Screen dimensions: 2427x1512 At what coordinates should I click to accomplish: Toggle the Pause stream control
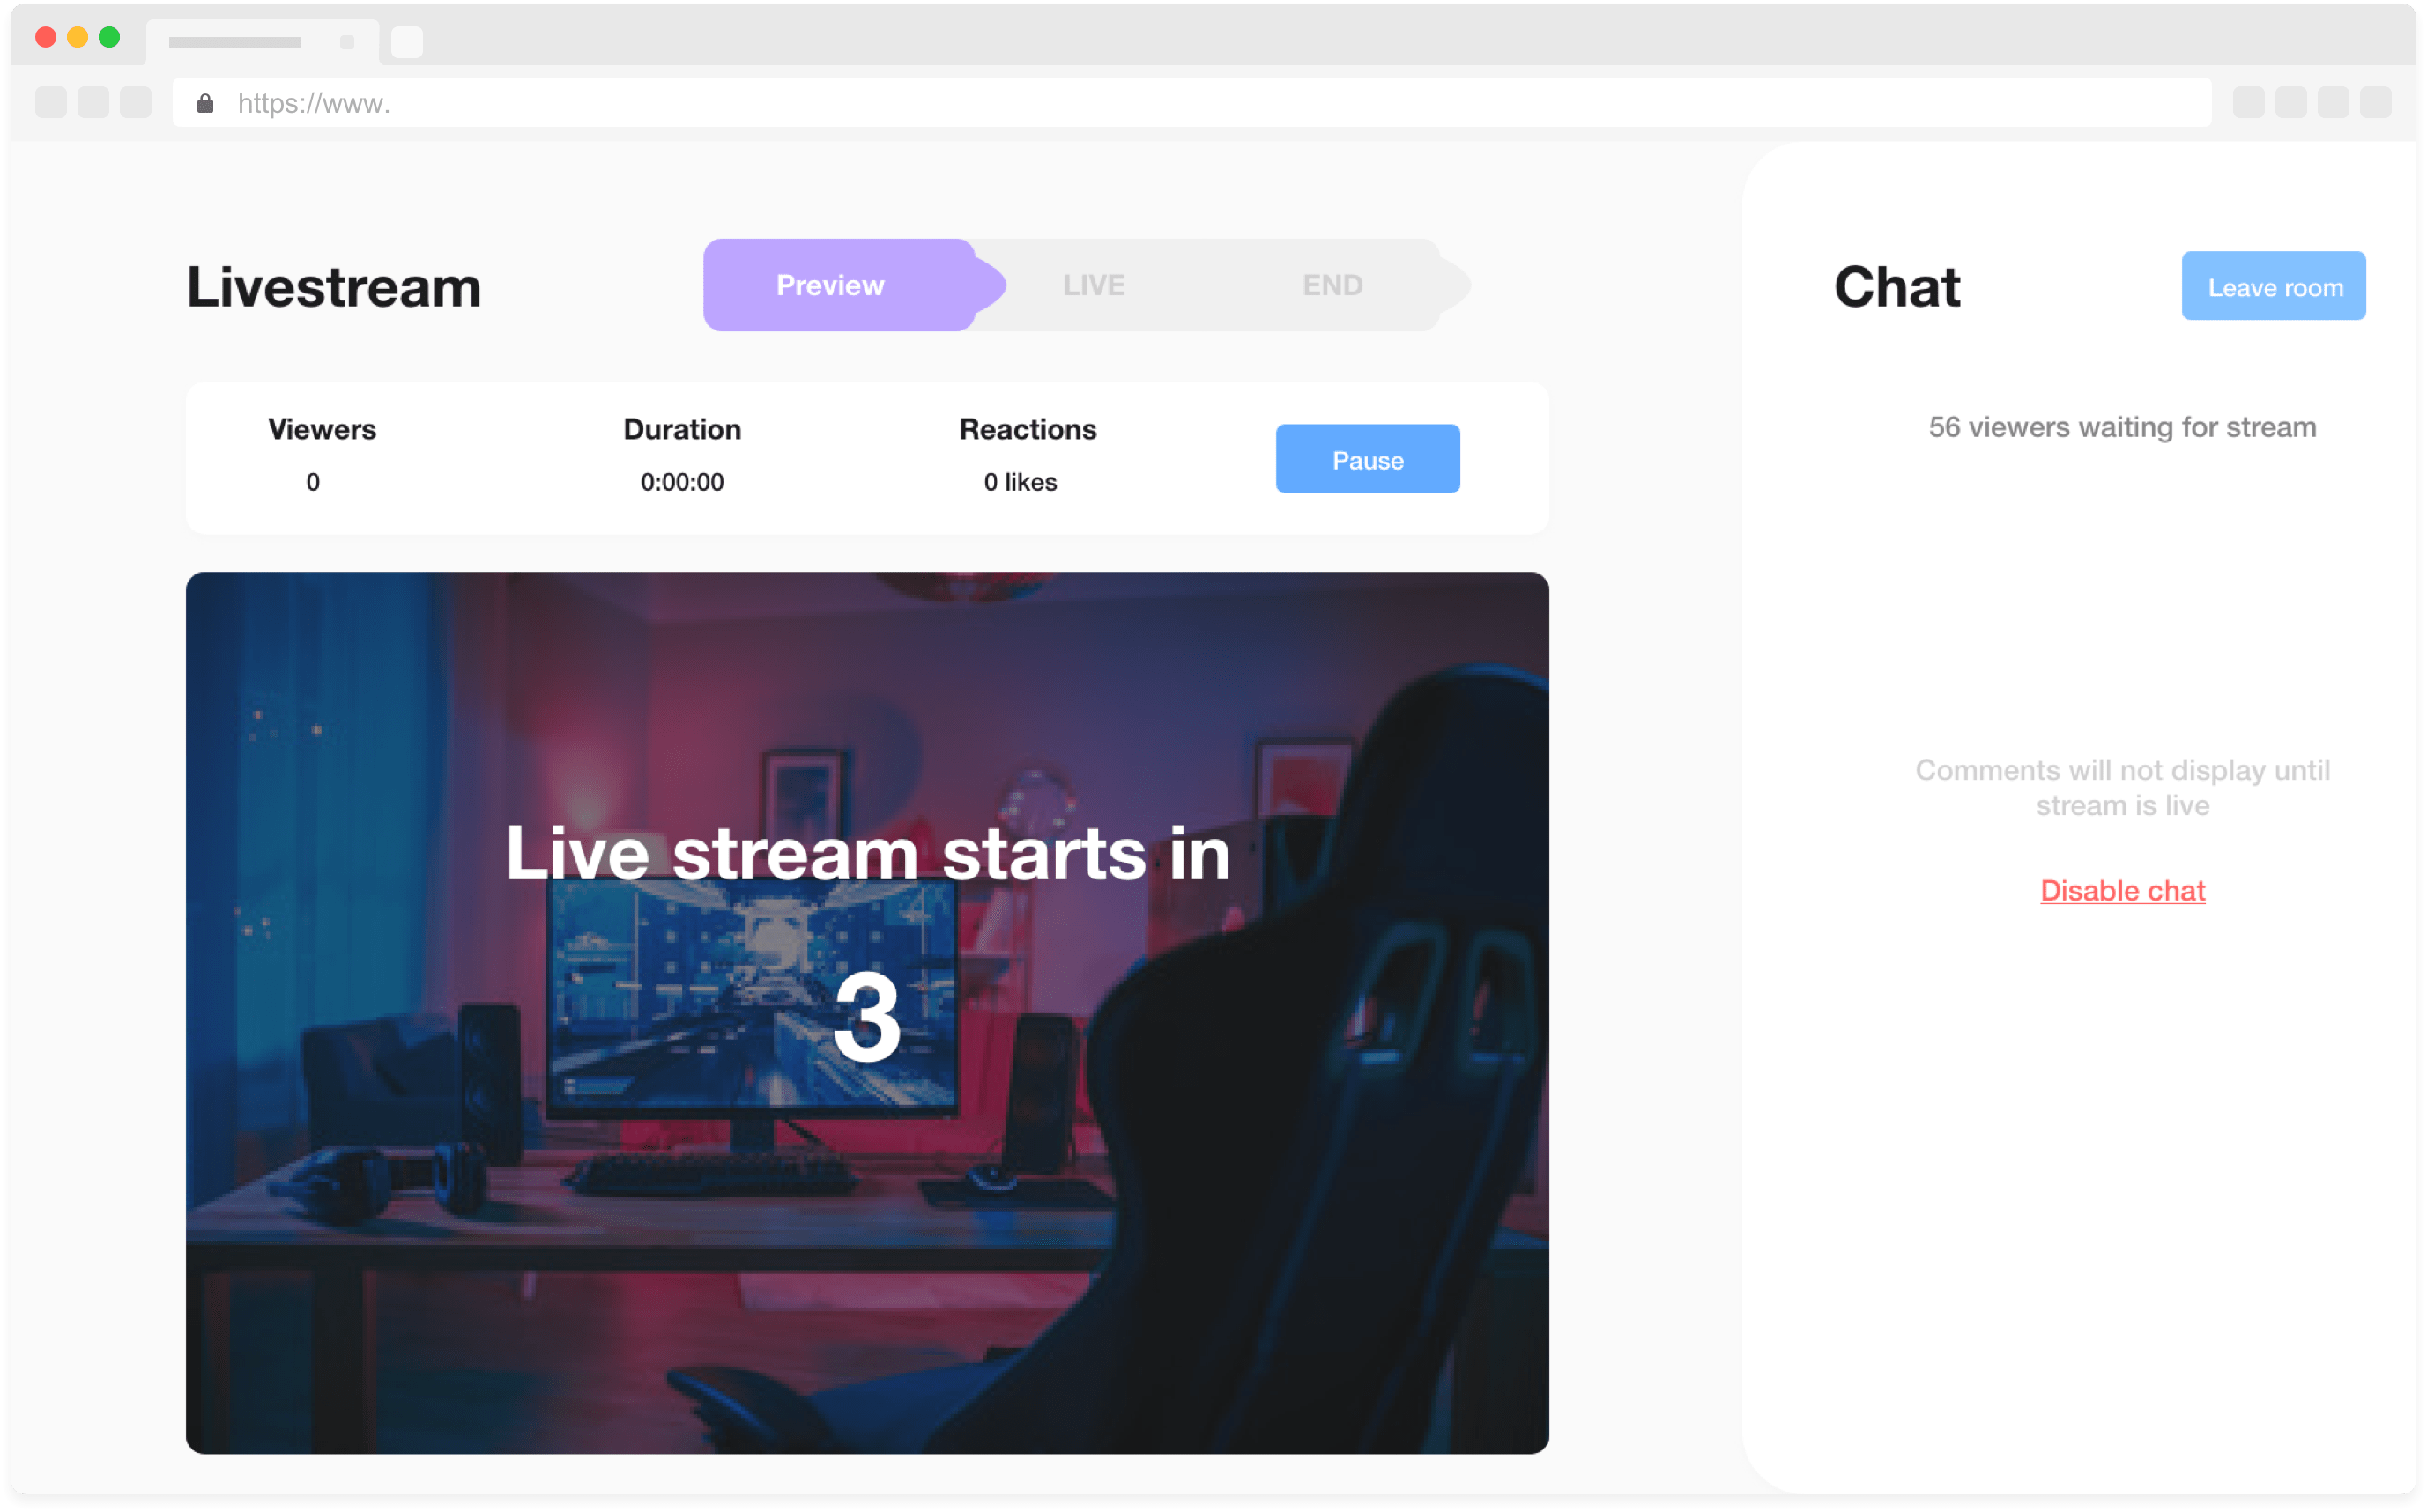[x=1368, y=458]
